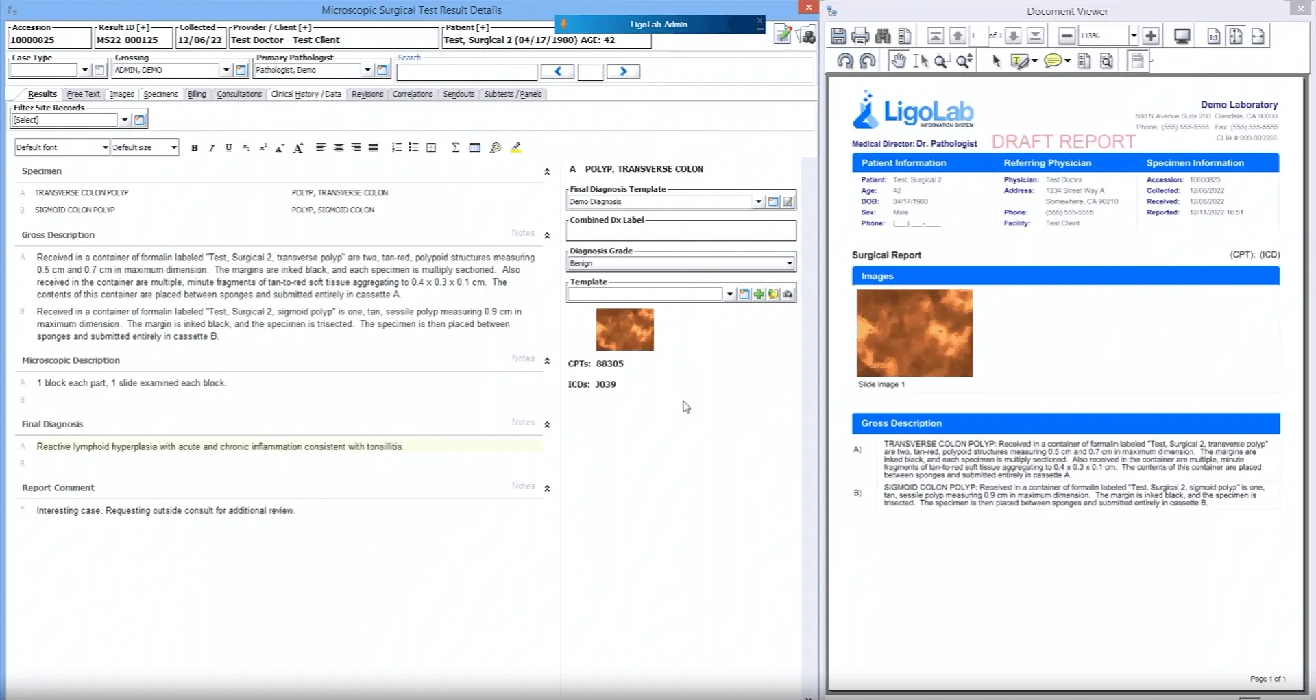Select the hand pan tool
Viewport: 1316px width, 700px height.
[x=898, y=62]
